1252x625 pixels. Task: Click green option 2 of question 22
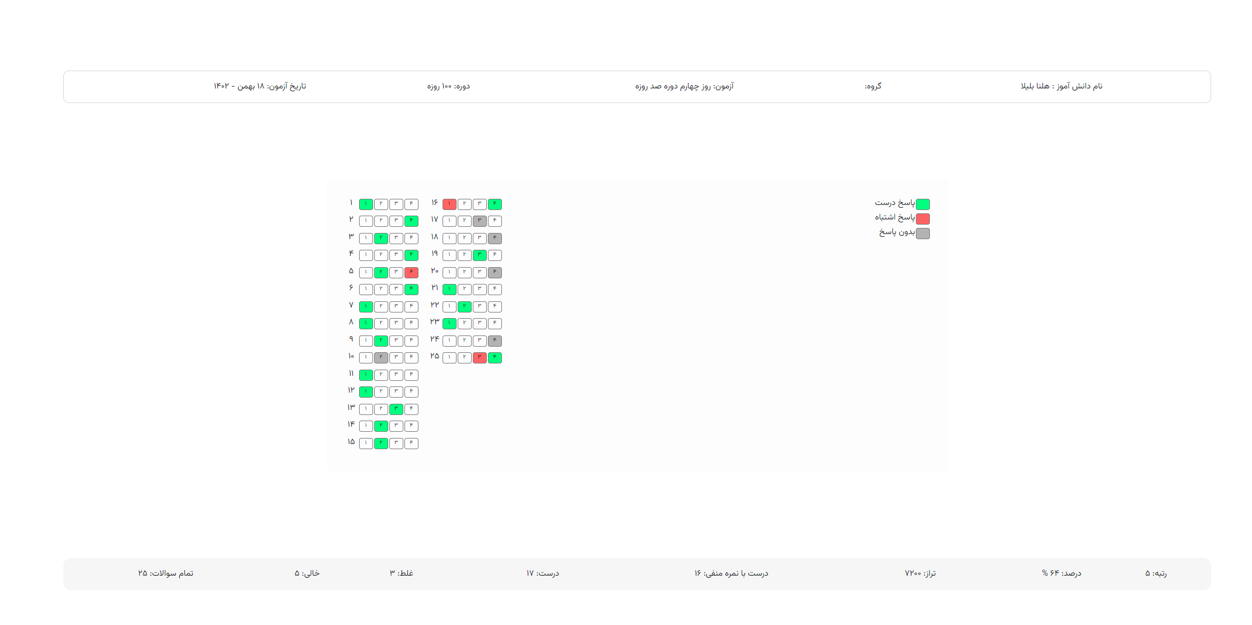(464, 306)
